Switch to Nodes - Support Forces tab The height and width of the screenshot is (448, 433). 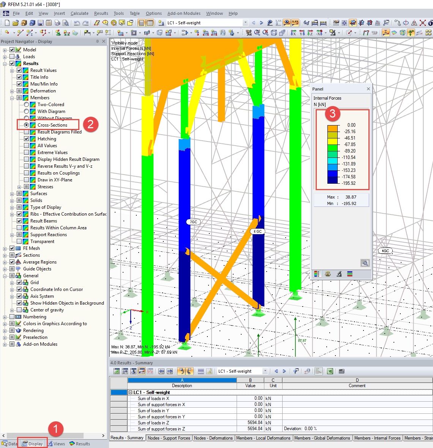169,438
